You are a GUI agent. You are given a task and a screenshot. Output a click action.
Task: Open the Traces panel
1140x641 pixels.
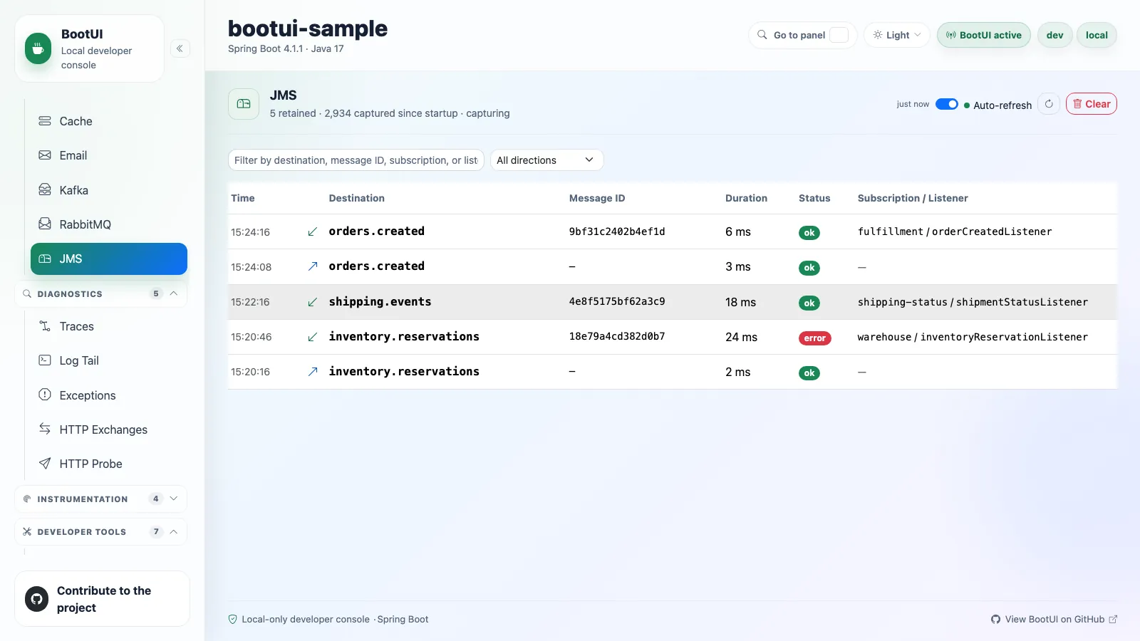(109, 326)
